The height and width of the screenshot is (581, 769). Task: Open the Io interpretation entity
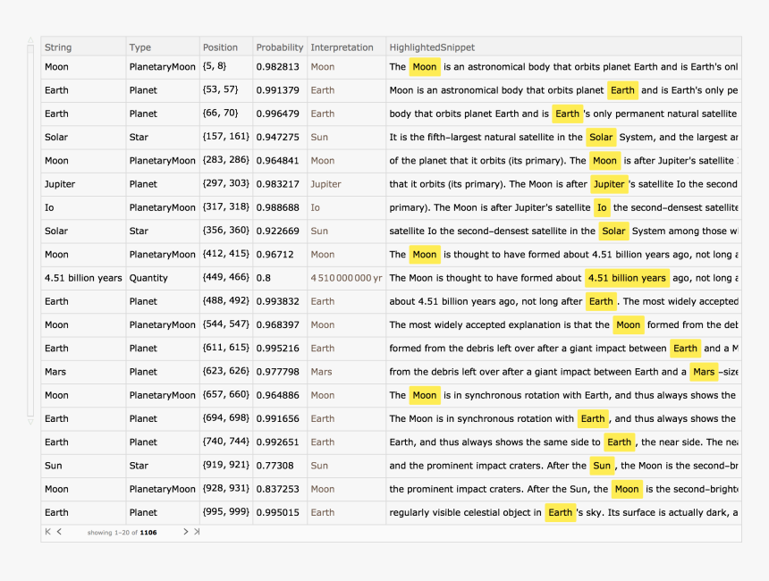click(315, 208)
